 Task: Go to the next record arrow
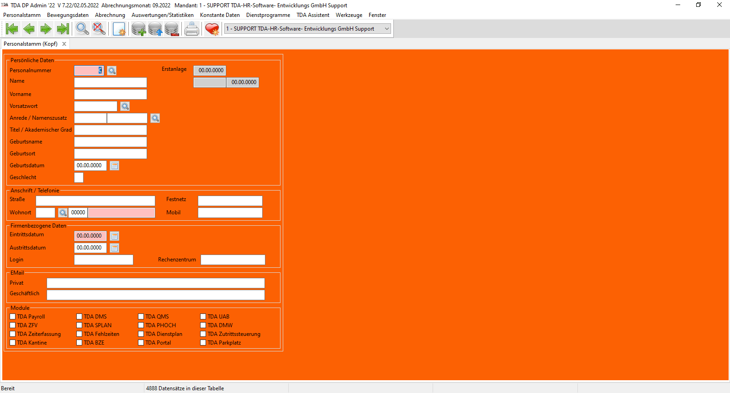pyautogui.click(x=46, y=29)
